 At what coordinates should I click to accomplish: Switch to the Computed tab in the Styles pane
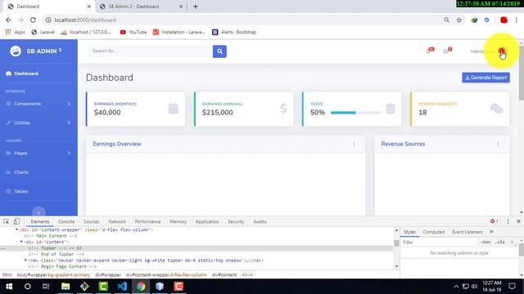click(433, 232)
